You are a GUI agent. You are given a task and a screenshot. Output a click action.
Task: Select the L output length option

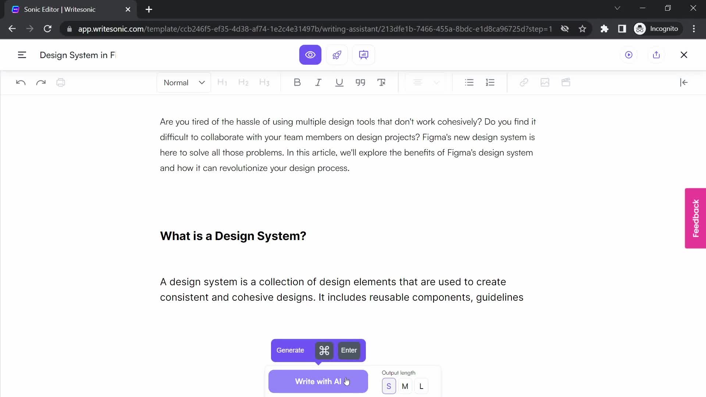421,386
